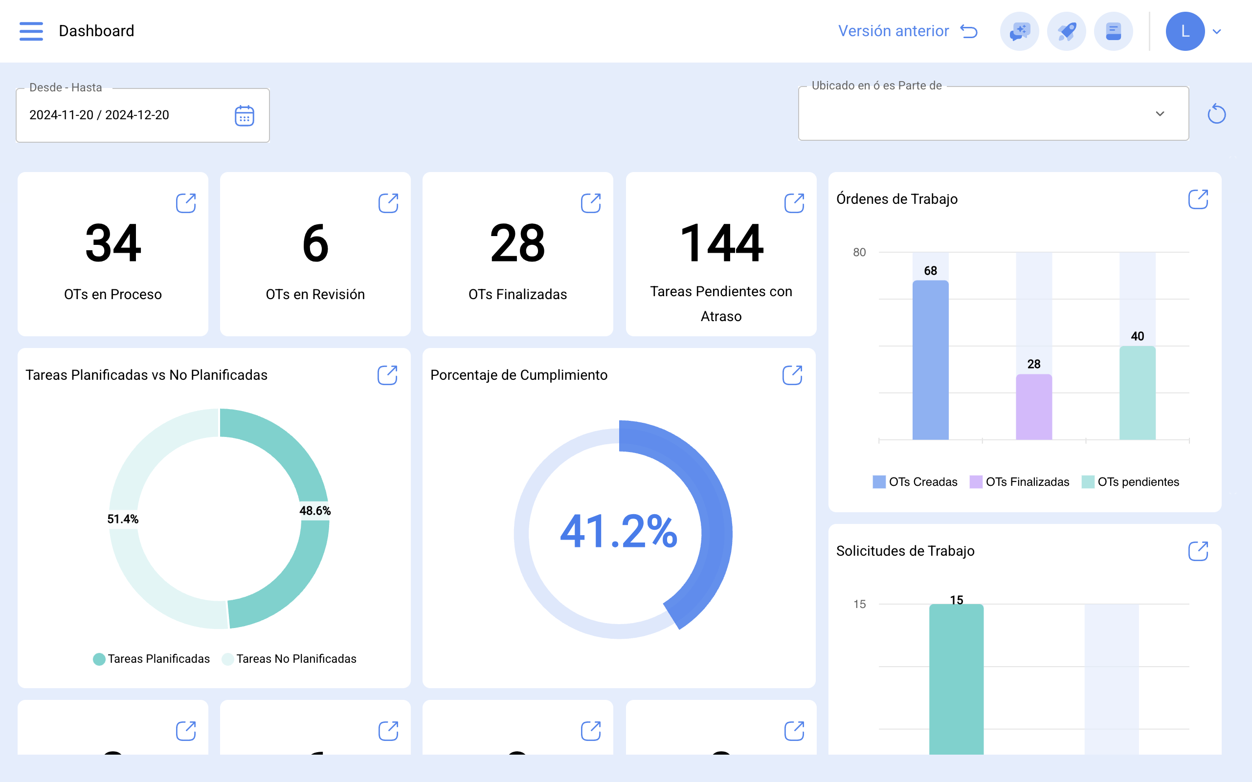This screenshot has height=782, width=1252.
Task: Click OTs pendientes legend color swatch
Action: pyautogui.click(x=1088, y=482)
